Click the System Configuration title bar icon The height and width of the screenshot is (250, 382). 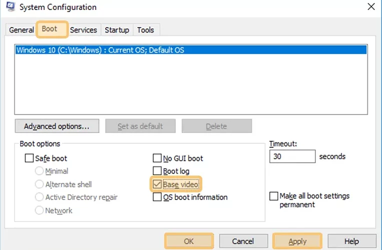tap(11, 6)
